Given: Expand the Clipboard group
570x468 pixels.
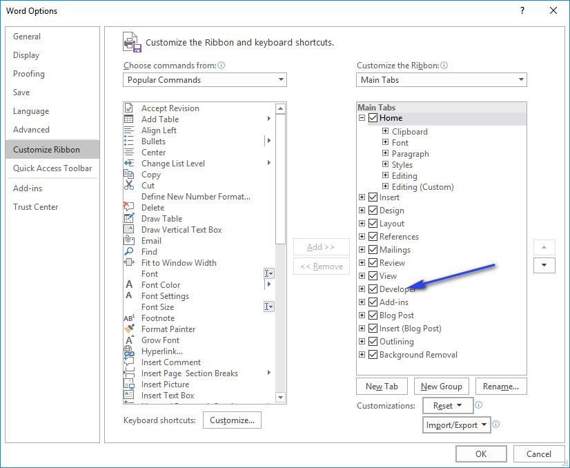Looking at the screenshot, I should 385,131.
